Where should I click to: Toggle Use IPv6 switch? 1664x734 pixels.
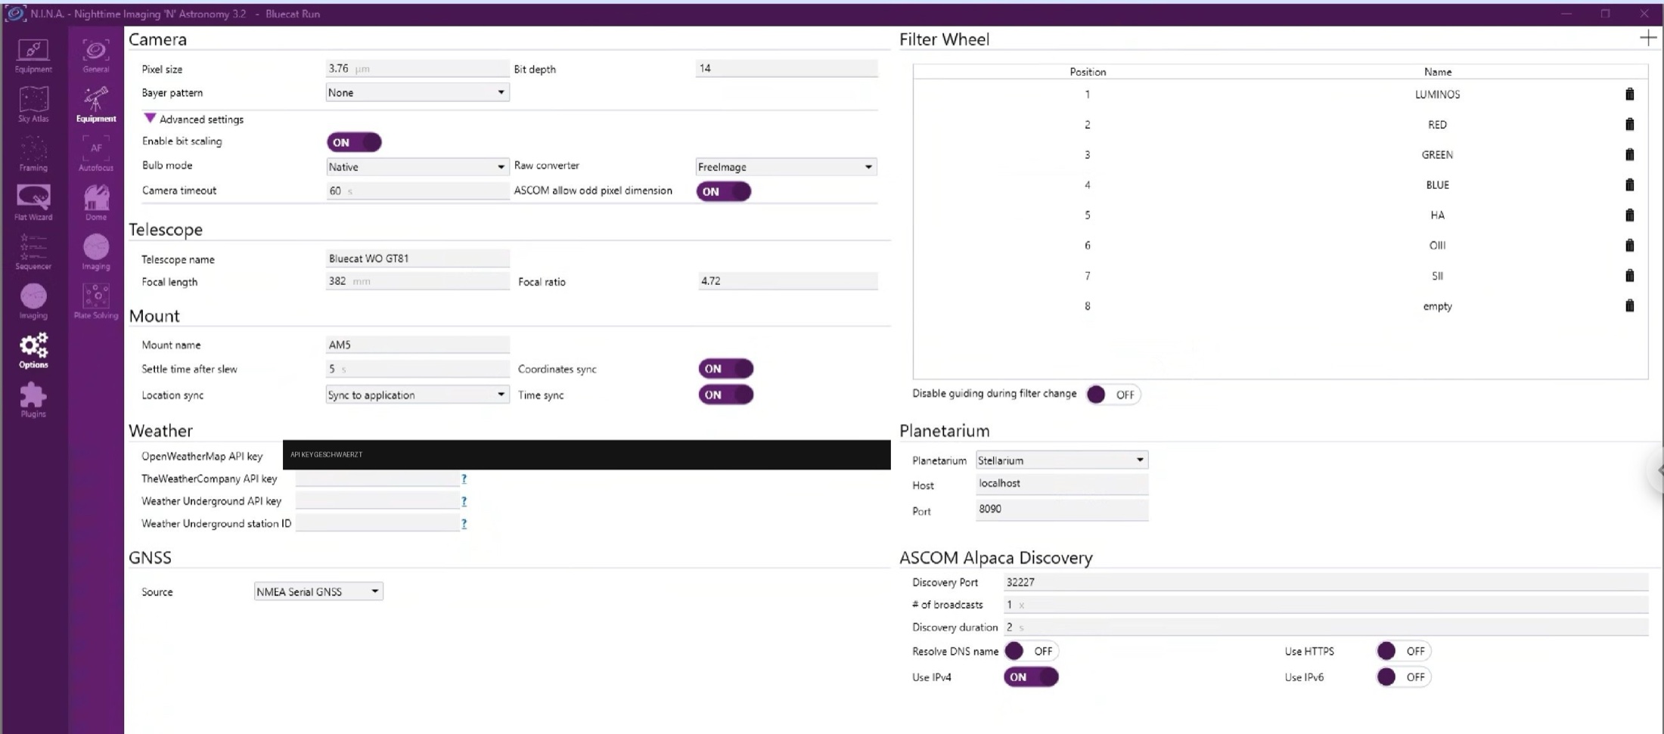pyautogui.click(x=1403, y=677)
